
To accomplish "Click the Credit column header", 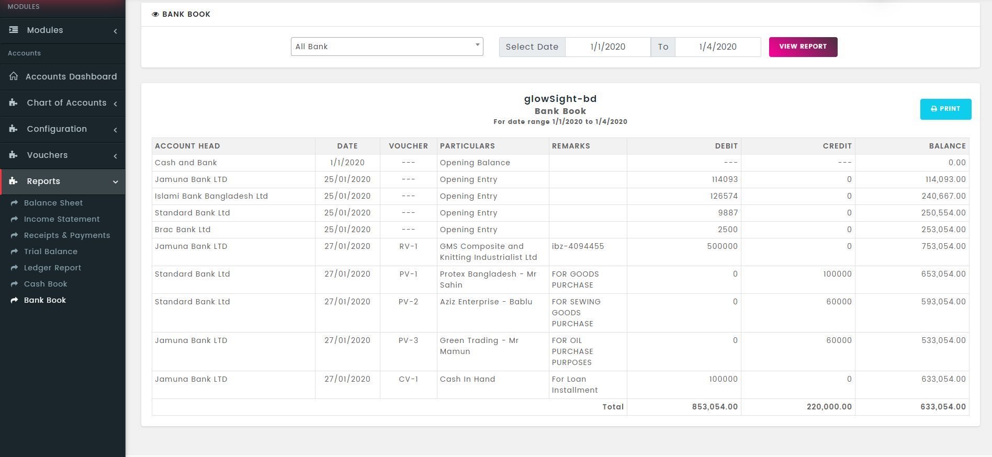I will (x=798, y=146).
